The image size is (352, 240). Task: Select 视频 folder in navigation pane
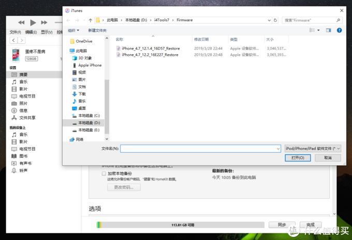(82, 72)
